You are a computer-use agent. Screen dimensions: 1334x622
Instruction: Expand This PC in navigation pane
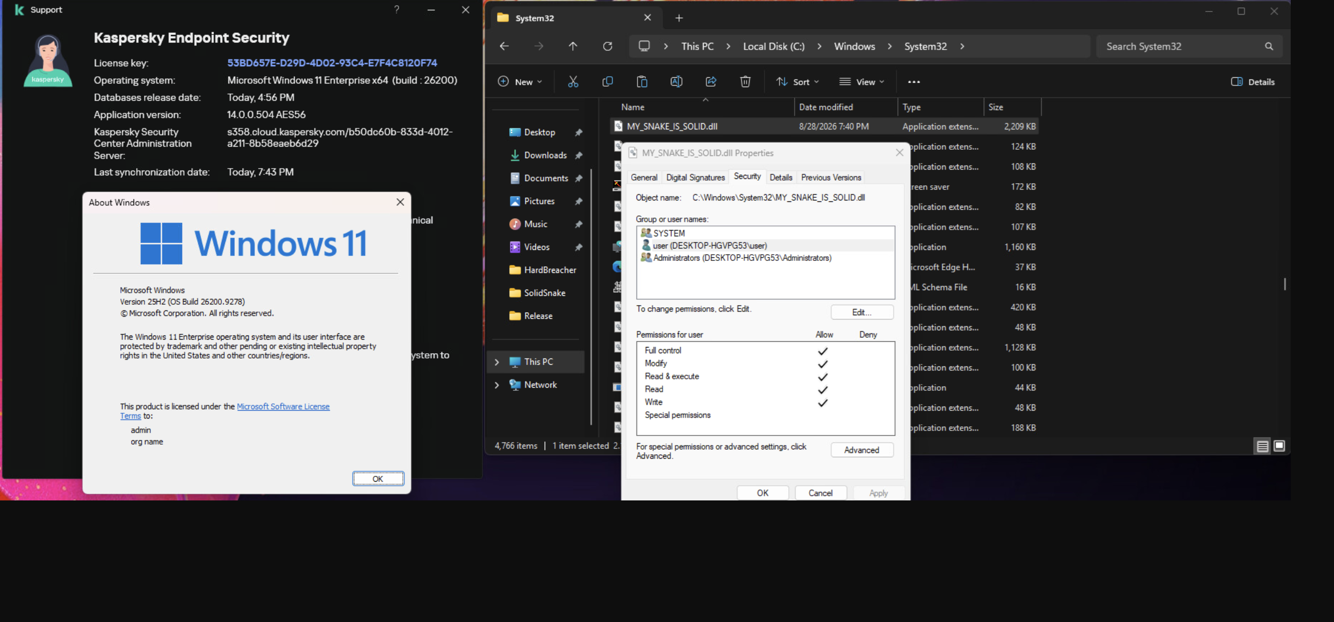[x=497, y=362]
